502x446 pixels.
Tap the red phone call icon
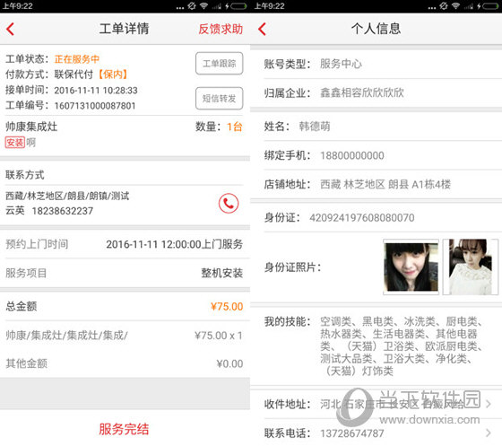(229, 203)
